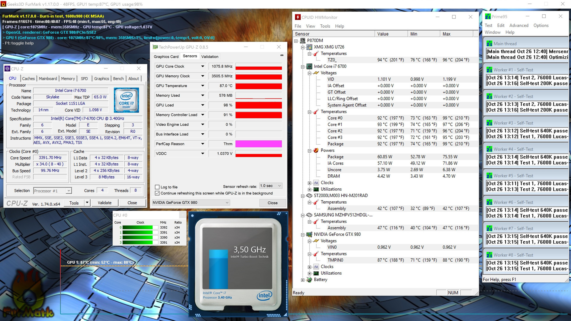The image size is (571, 321).
Task: Click the Validate button in CPU-Z
Action: tap(105, 203)
